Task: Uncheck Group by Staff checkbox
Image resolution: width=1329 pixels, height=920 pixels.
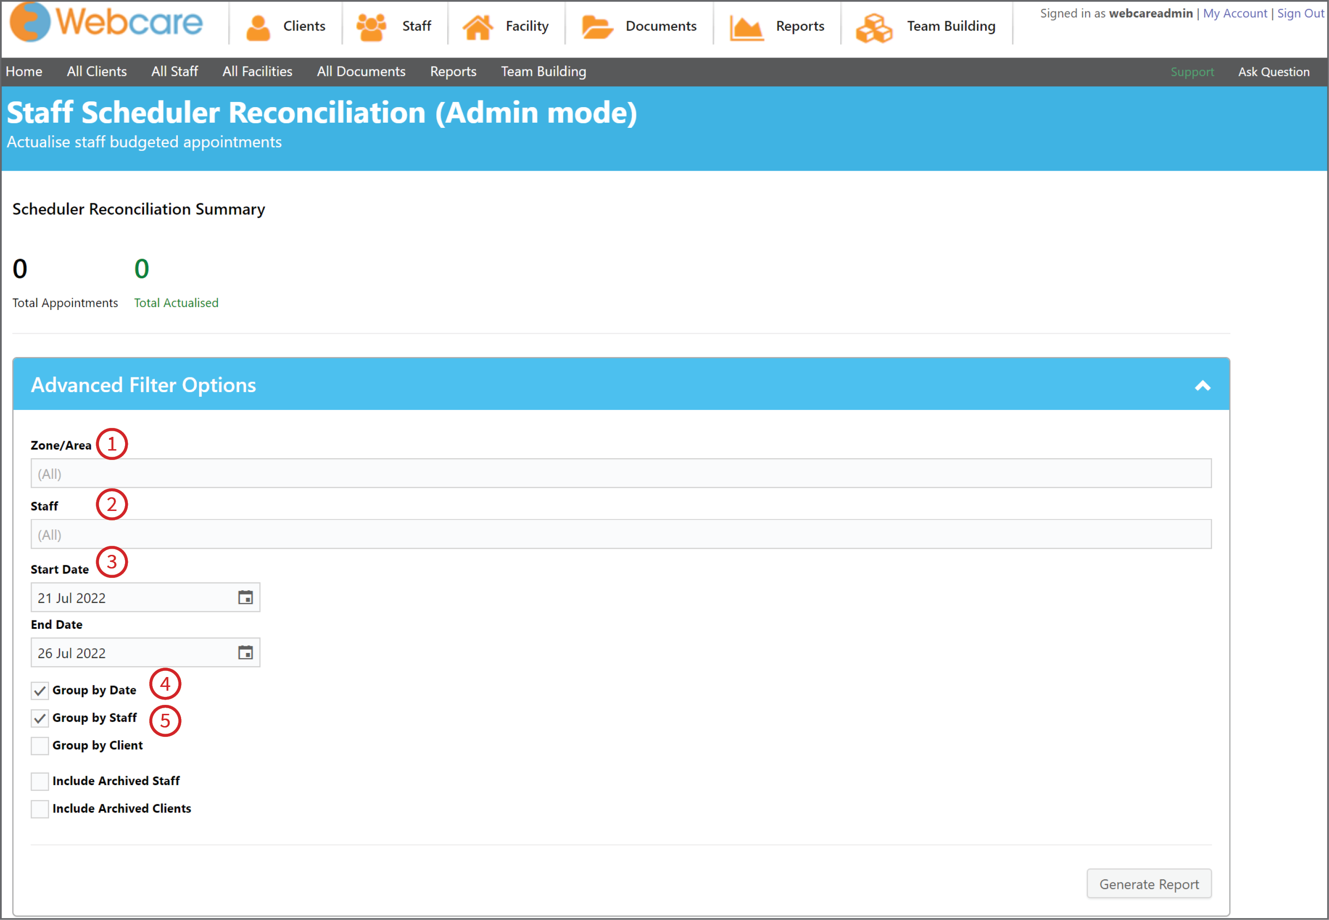Action: [40, 718]
